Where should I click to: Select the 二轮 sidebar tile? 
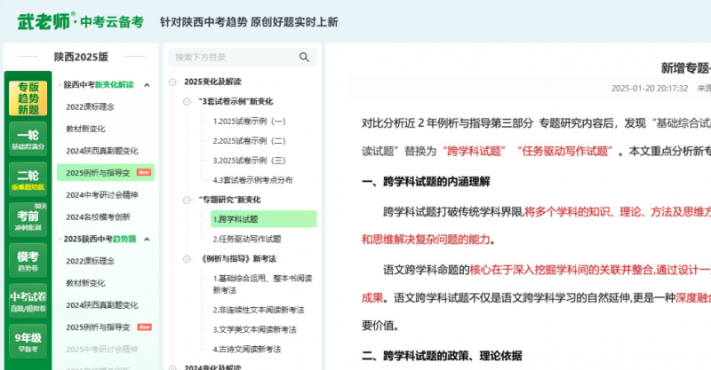coord(28,180)
